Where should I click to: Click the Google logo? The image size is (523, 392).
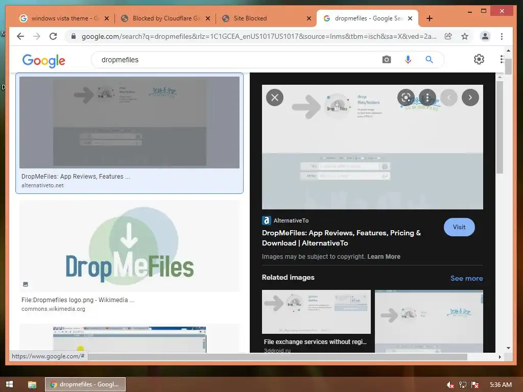click(x=44, y=60)
